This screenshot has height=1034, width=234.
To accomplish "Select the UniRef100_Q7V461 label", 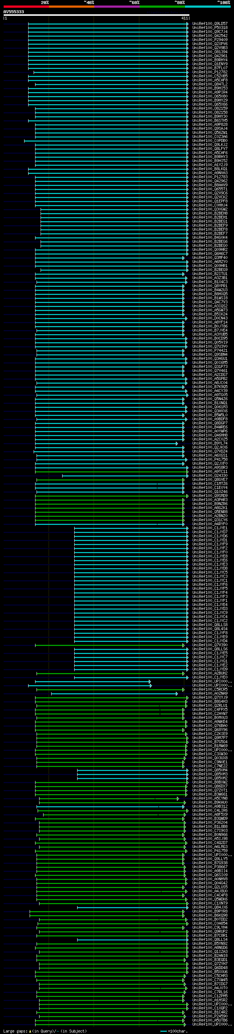I will pos(210,370).
